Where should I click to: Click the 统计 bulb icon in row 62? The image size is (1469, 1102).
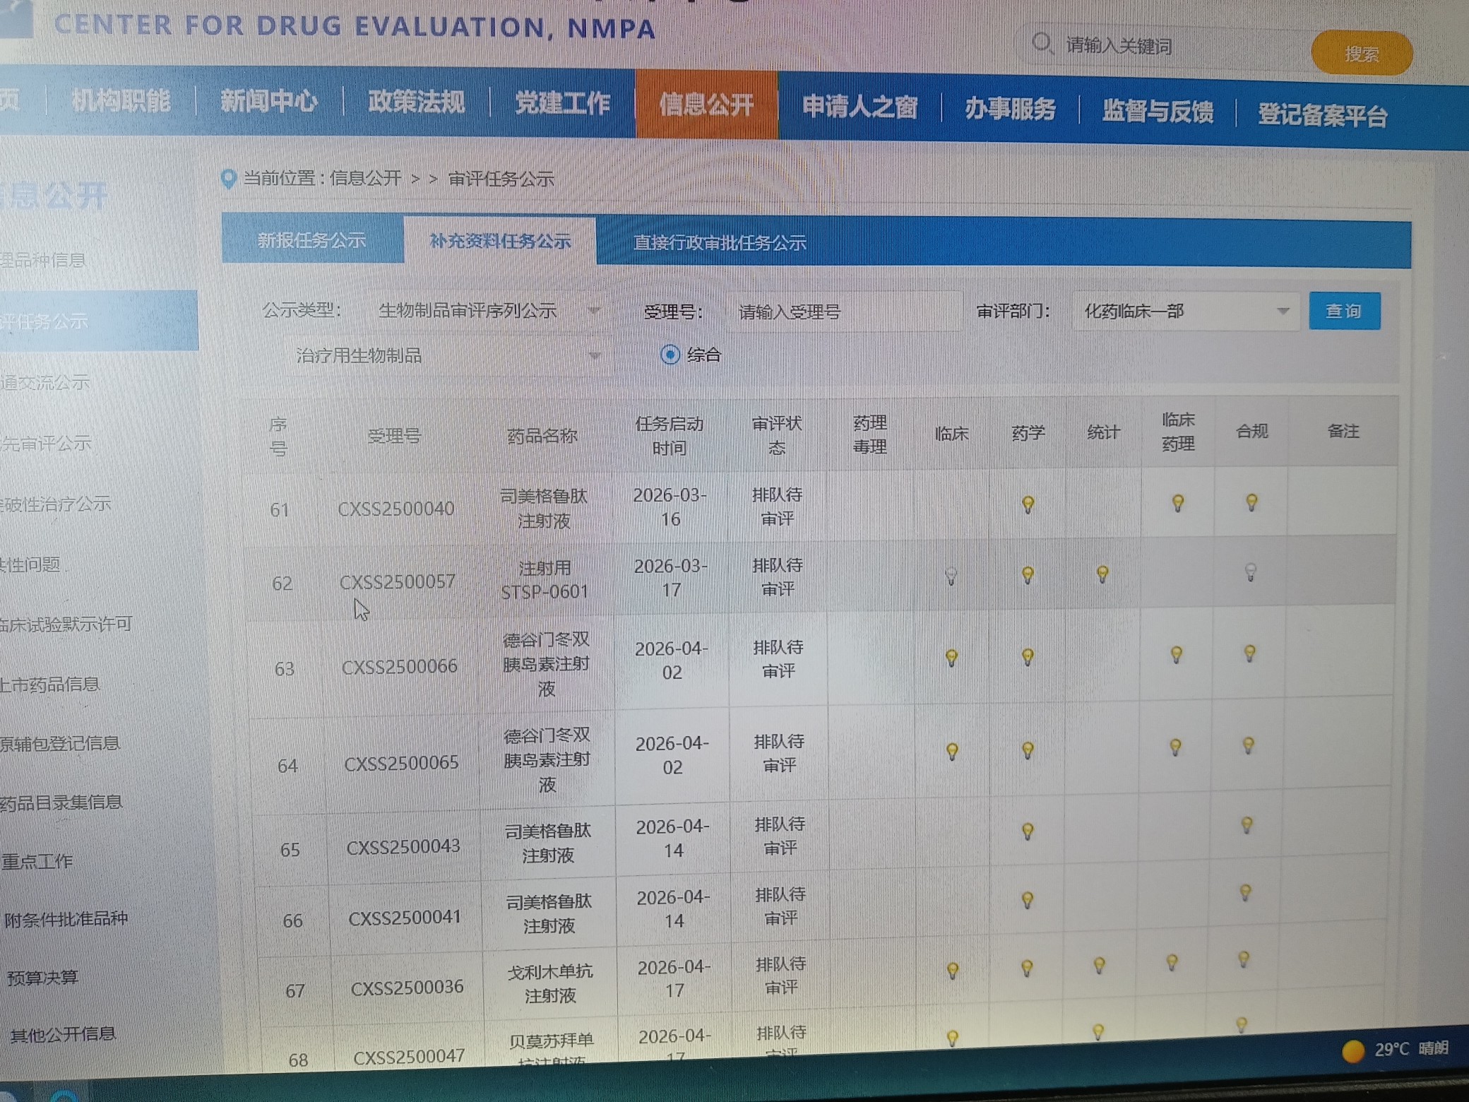(x=1102, y=574)
